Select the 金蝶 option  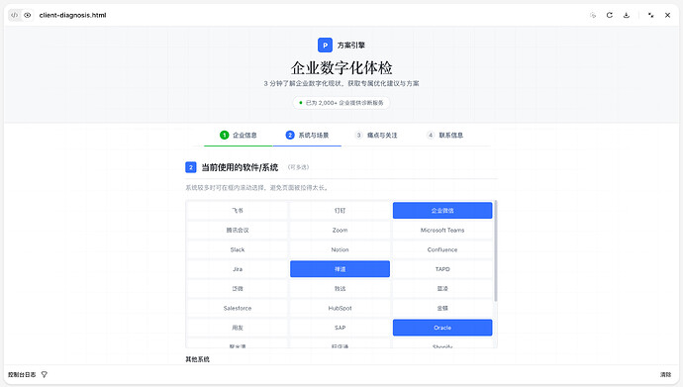point(442,308)
